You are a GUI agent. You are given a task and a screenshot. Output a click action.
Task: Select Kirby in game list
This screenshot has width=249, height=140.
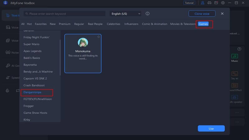tap(27, 120)
